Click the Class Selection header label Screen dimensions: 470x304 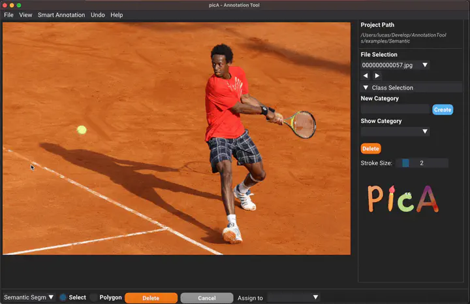coord(392,88)
